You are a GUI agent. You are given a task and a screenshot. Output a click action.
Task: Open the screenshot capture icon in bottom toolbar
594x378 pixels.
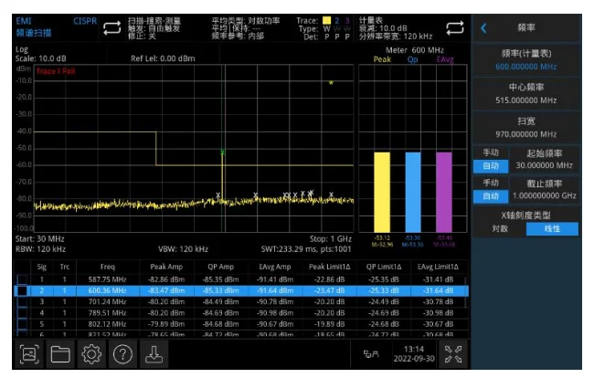[x=29, y=357]
